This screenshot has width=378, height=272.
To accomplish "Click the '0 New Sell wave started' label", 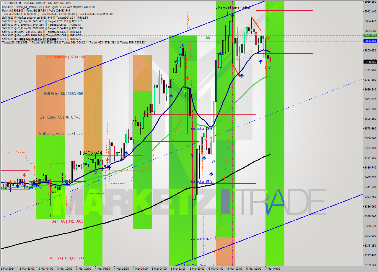I will 233,7.
